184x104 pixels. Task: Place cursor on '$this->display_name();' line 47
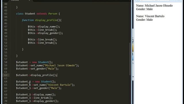[x=44, y=27]
